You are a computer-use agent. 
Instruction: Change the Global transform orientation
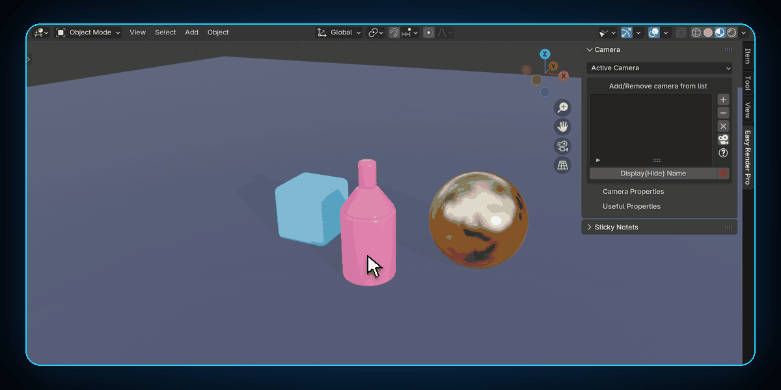click(339, 32)
